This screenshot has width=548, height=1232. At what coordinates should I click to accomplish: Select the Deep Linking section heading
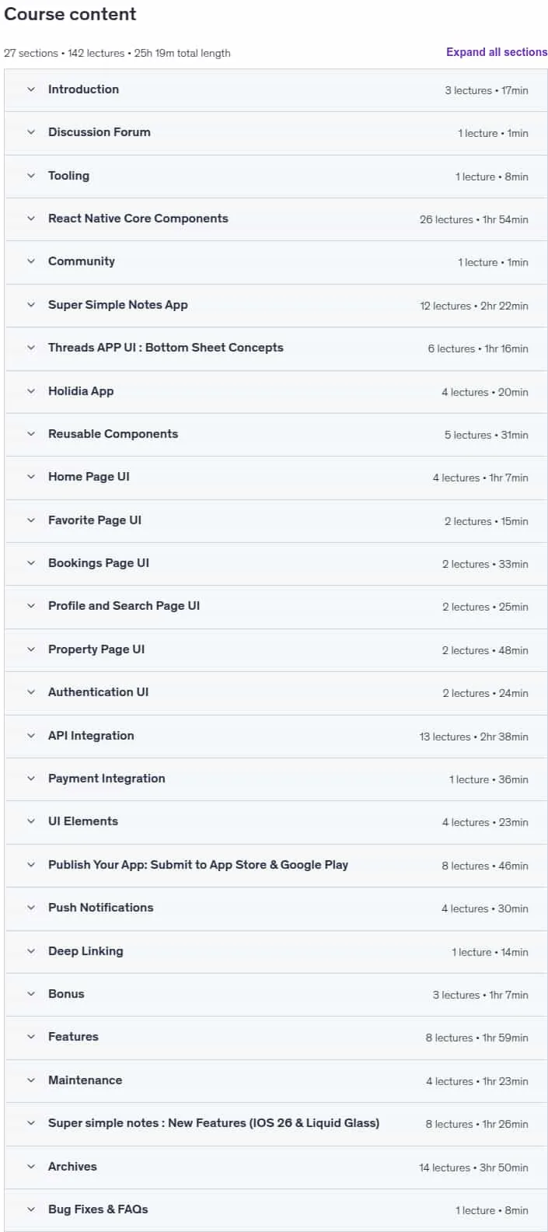point(86,950)
